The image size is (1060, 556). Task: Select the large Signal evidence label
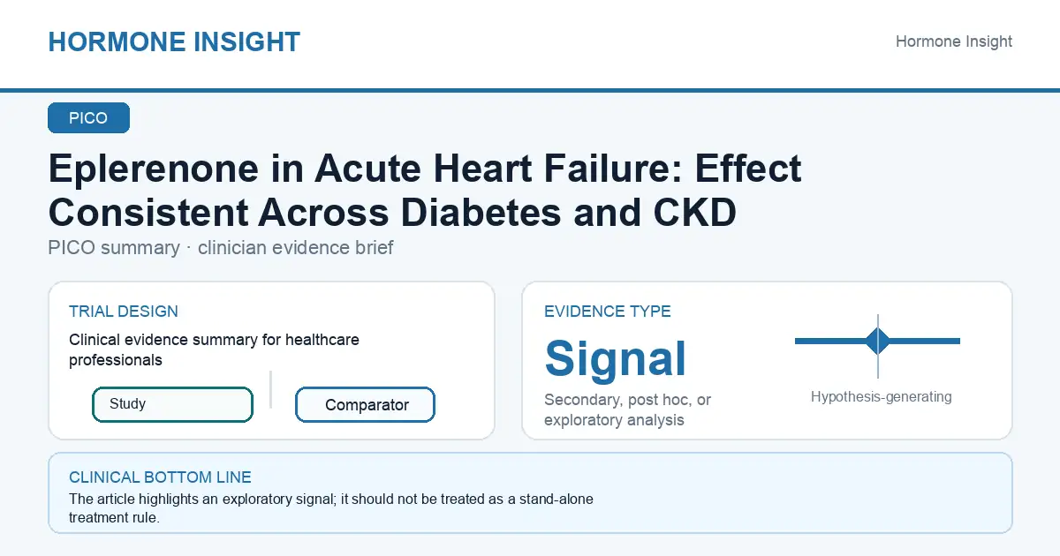pos(616,358)
